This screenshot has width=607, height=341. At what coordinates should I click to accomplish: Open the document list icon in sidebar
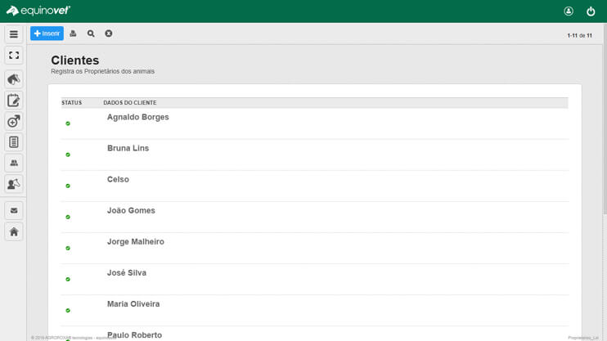pyautogui.click(x=14, y=142)
